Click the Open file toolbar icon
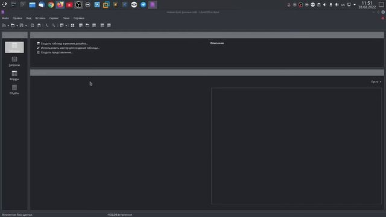Viewport: 386px width, 217px height. tap(13, 25)
